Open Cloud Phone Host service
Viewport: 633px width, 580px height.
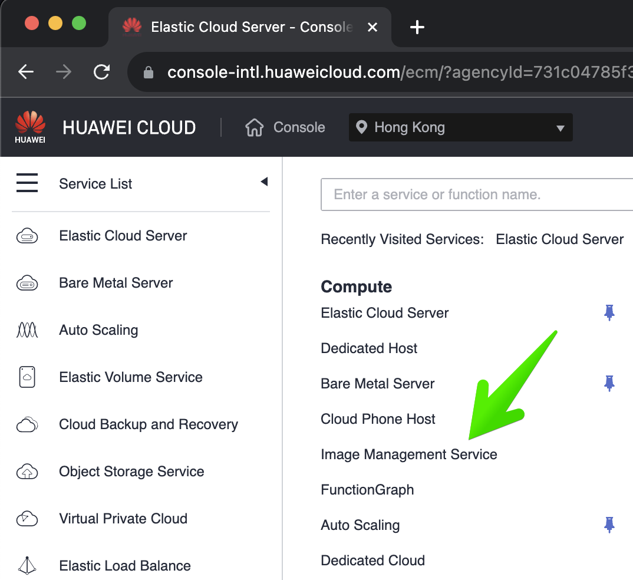pos(378,419)
